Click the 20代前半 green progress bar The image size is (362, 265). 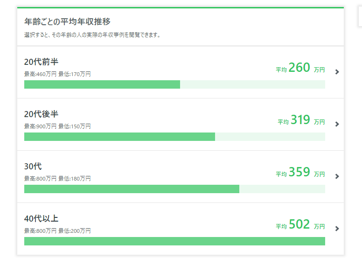pyautogui.click(x=174, y=84)
